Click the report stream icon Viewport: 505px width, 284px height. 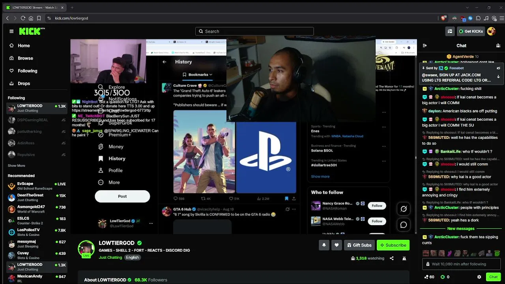point(404,258)
